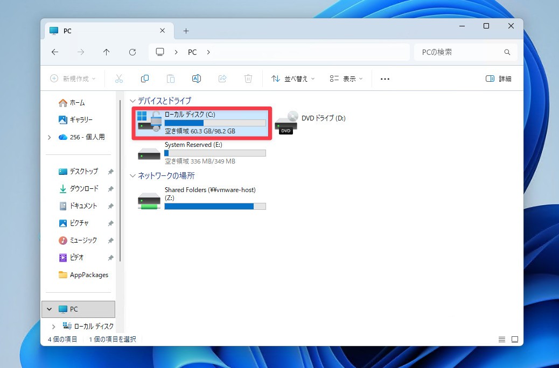The width and height of the screenshot is (559, 368).
Task: Click the navigation pane scrollbar
Action: (120, 181)
